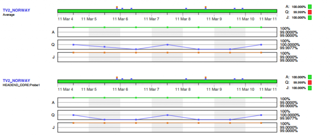The image size is (332, 136).
Task: Select the middle peak point on Probe1 Q graph
Action: [x=167, y=115]
